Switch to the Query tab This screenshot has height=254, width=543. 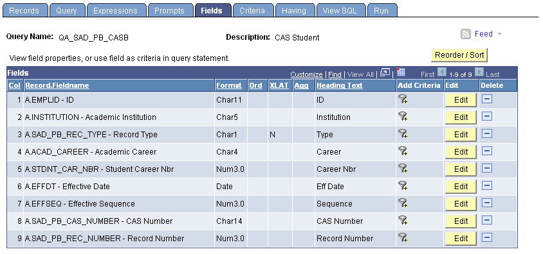click(x=66, y=11)
